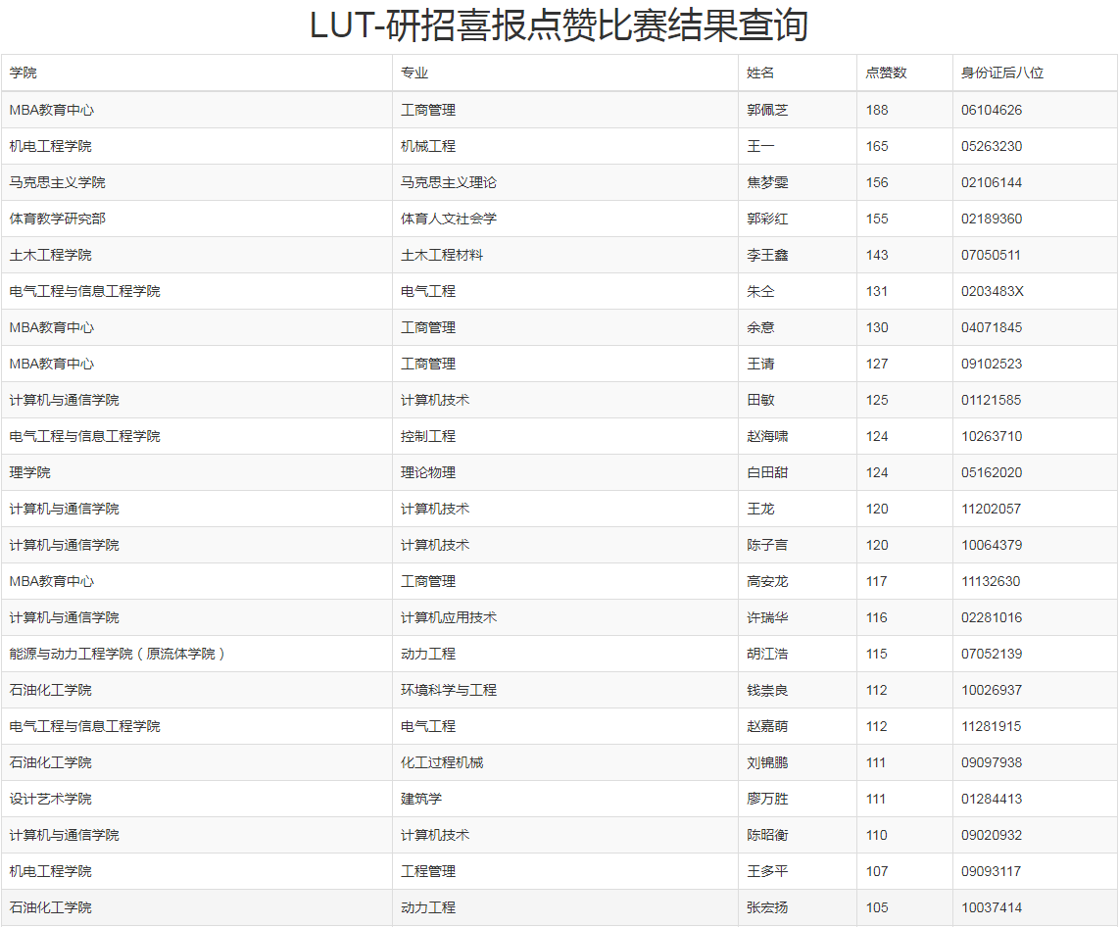Click the name 赵海啸
The height and width of the screenshot is (927, 1119).
[x=767, y=437]
